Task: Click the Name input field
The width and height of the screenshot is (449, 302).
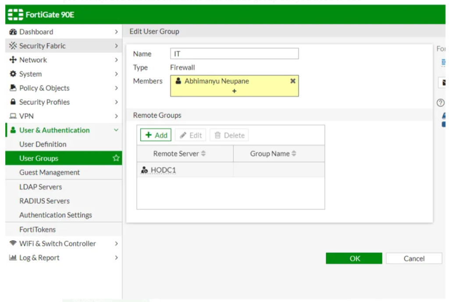Action: (x=234, y=53)
